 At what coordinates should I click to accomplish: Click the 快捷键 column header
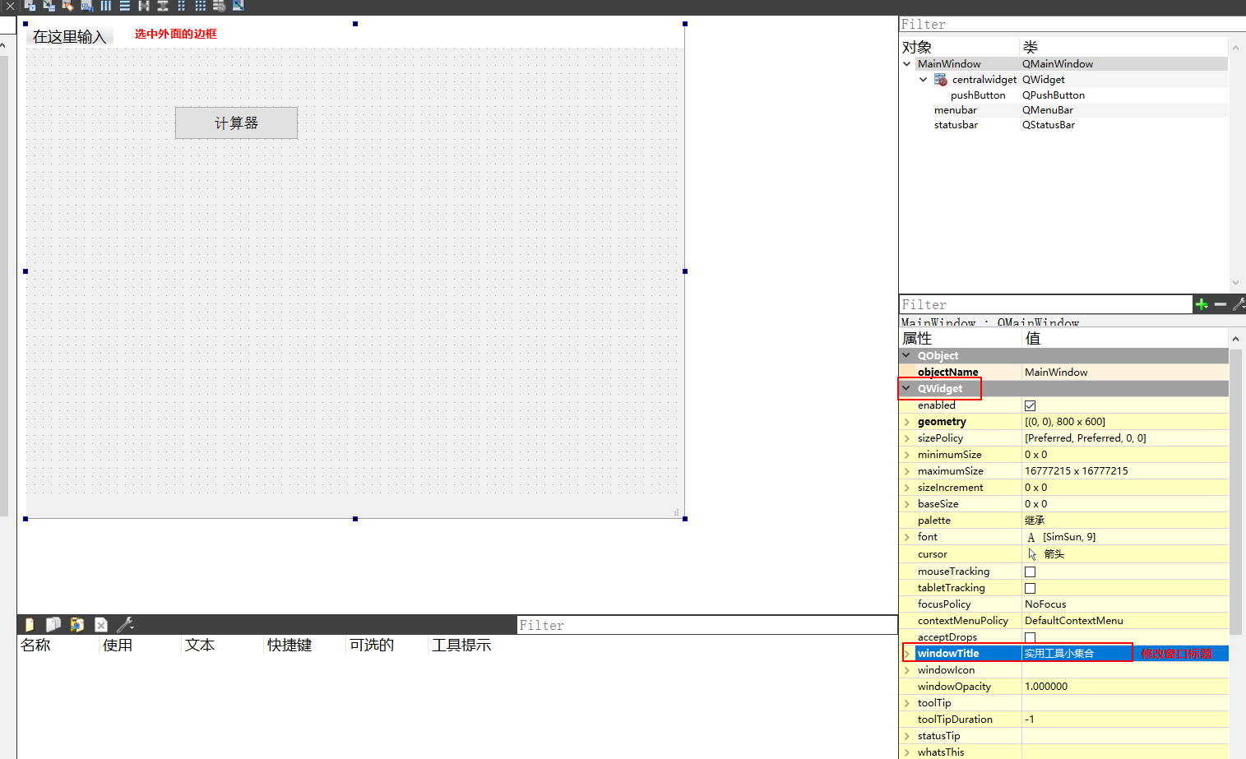click(289, 646)
